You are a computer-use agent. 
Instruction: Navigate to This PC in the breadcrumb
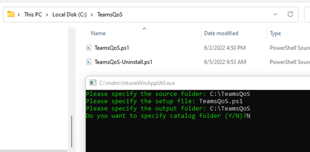pos(33,15)
